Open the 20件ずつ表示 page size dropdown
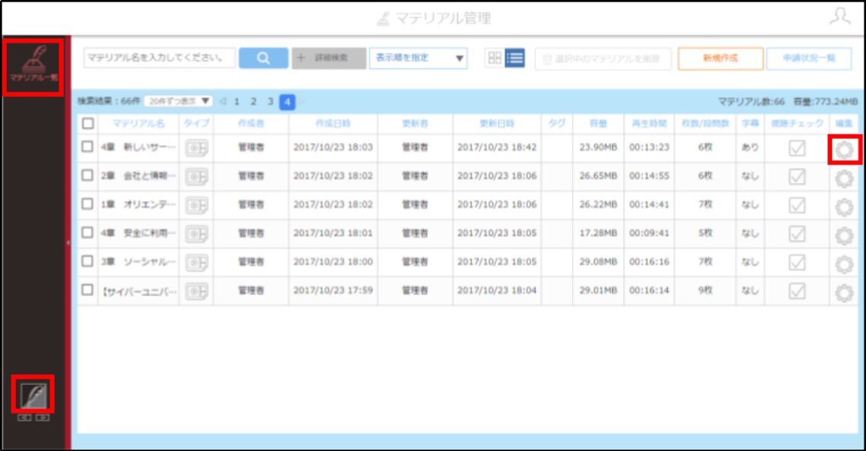 click(179, 101)
